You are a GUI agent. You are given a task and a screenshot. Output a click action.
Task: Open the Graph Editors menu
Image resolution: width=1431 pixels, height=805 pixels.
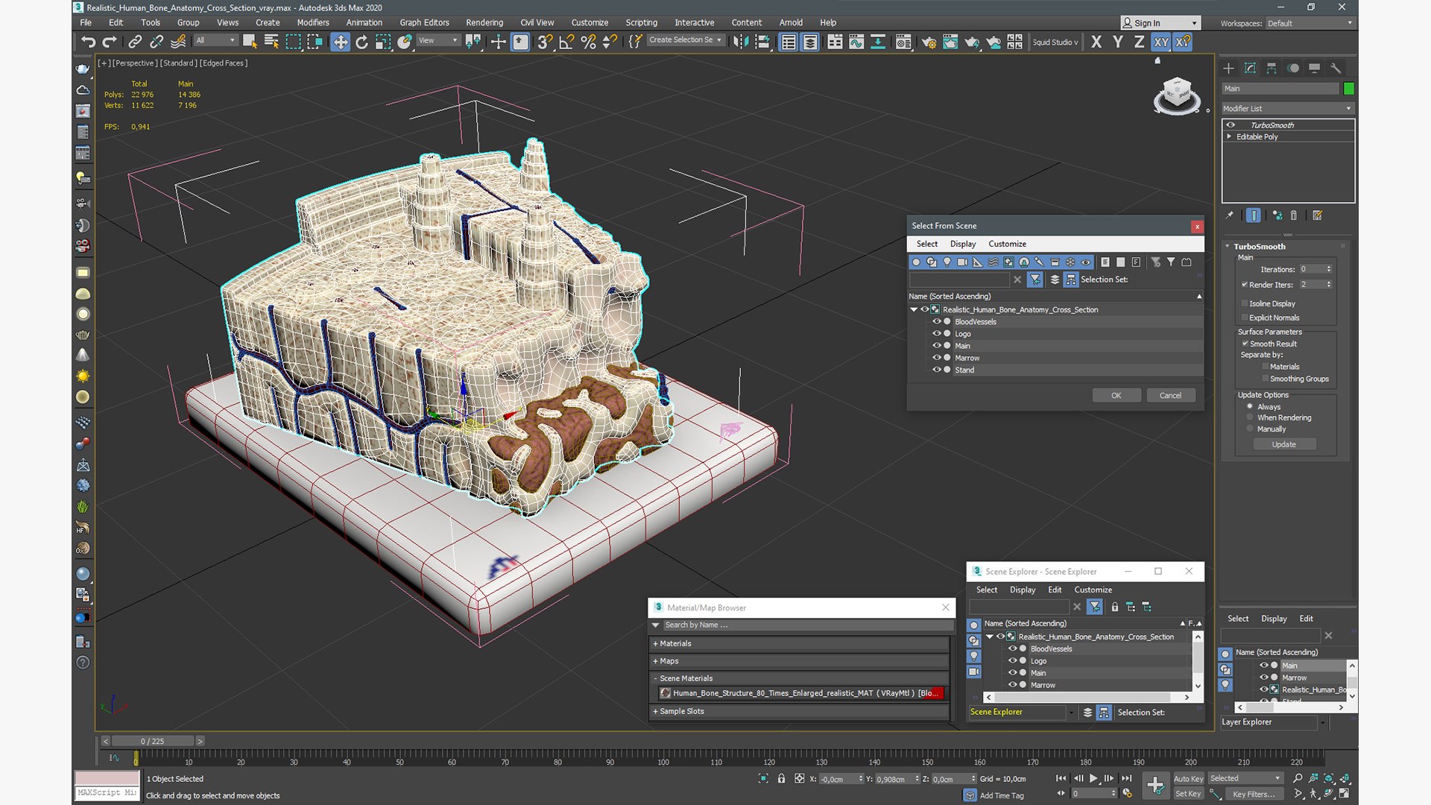point(424,22)
